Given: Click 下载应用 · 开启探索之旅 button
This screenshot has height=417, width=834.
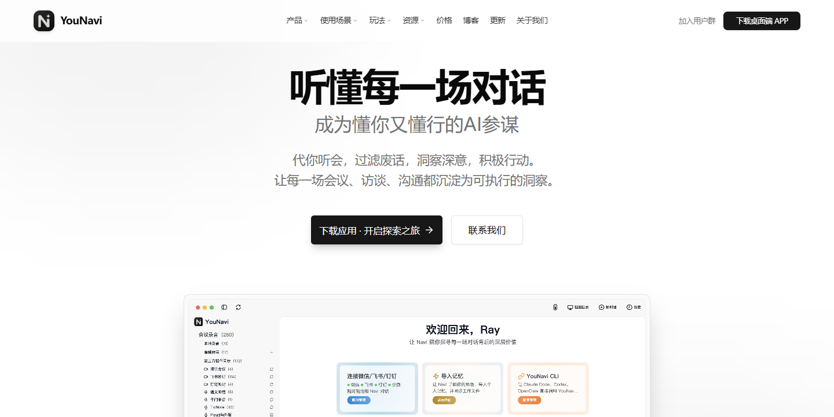Looking at the screenshot, I should tap(376, 230).
